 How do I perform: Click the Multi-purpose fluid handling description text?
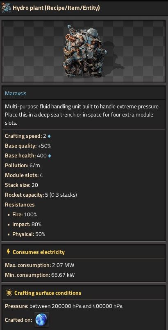click(82, 114)
